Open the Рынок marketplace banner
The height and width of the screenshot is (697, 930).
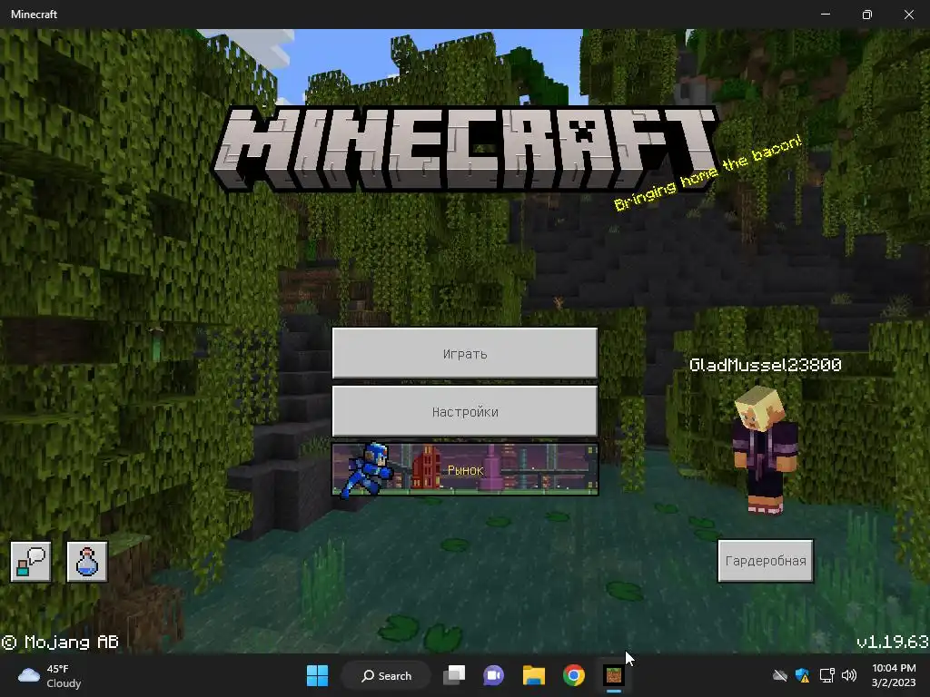click(x=464, y=469)
